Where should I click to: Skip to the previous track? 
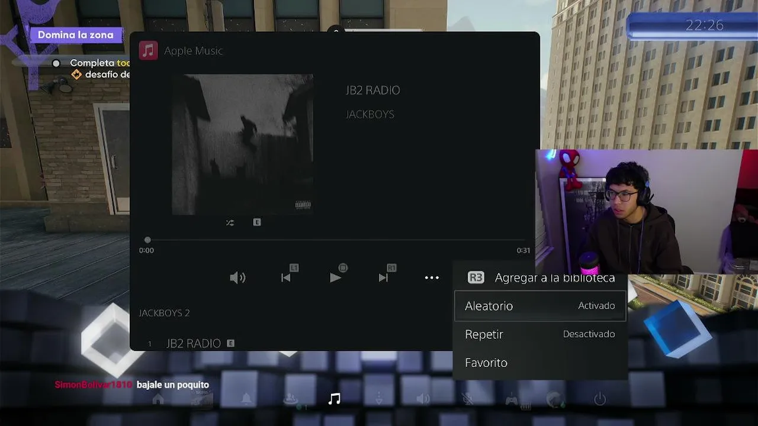286,277
